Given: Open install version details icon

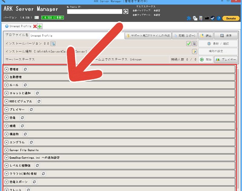Looking at the screenshot, I should pyautogui.click(x=53, y=44).
